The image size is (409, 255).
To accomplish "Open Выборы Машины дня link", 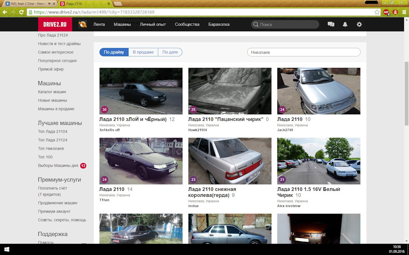I will (x=58, y=165).
